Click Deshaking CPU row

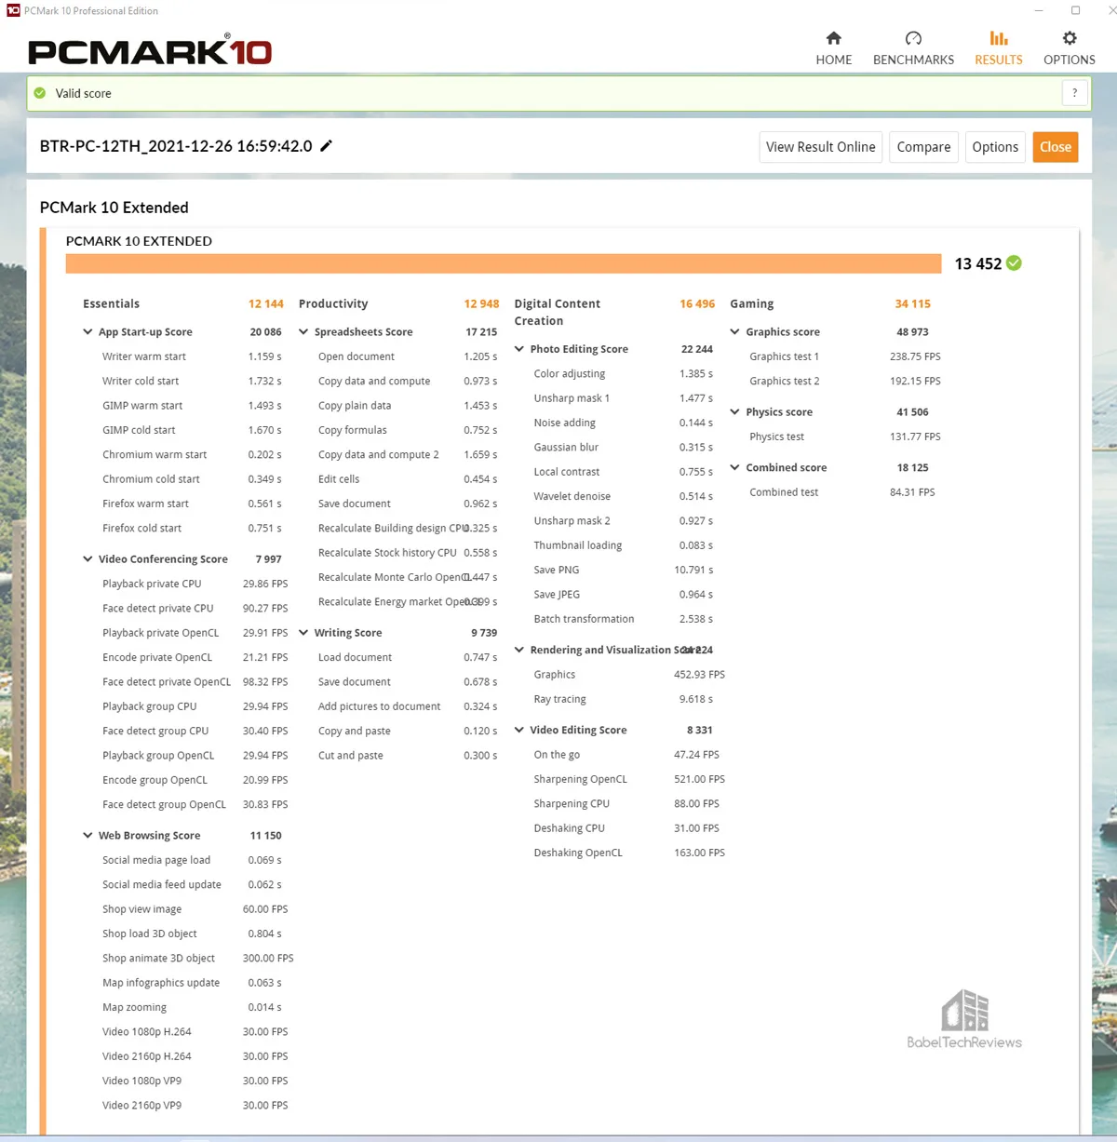point(626,828)
